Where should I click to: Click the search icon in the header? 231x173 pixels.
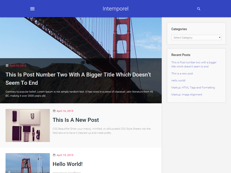click(199, 8)
